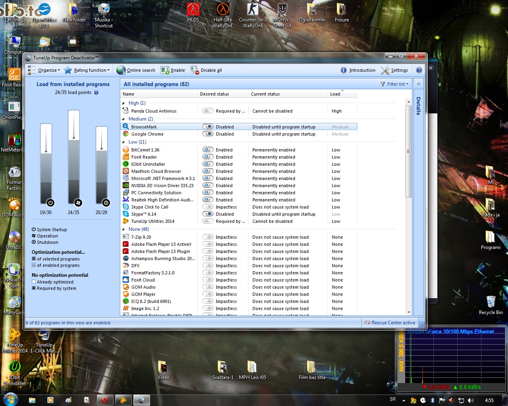
Task: Collapse the Low (11) group
Action: tap(123, 142)
